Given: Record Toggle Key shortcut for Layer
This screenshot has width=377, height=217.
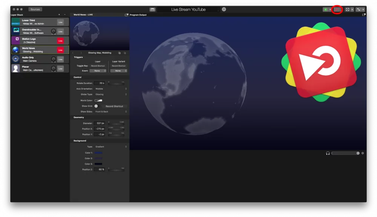Looking at the screenshot, I should pyautogui.click(x=98, y=66).
